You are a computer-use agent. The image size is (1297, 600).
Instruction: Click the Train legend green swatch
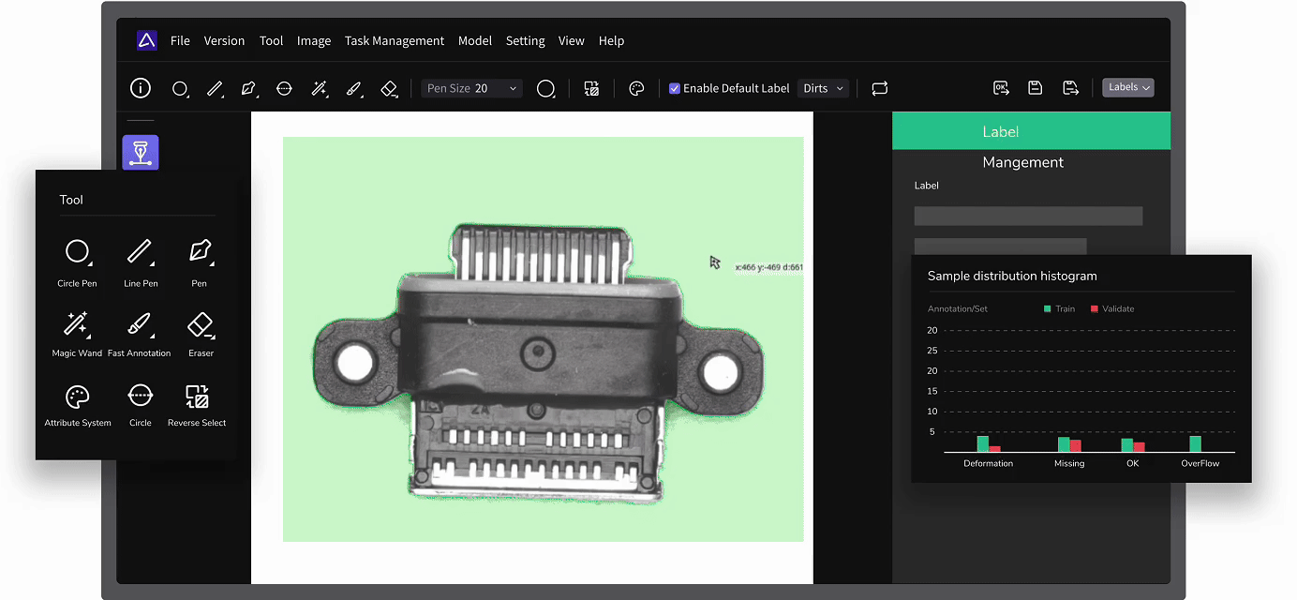1048,309
